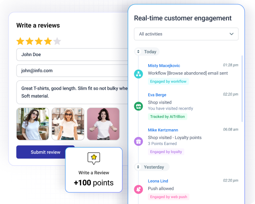Screen dimensions: 255x204
Task: Open the All activities dropdown
Action: [x=186, y=34]
